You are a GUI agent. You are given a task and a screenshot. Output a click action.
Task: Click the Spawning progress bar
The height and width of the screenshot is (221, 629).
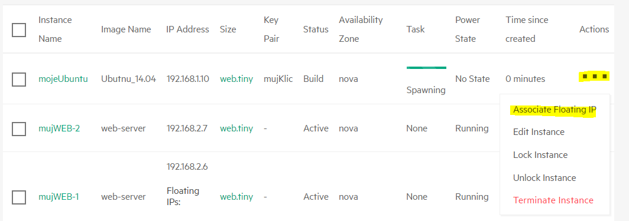(x=426, y=68)
